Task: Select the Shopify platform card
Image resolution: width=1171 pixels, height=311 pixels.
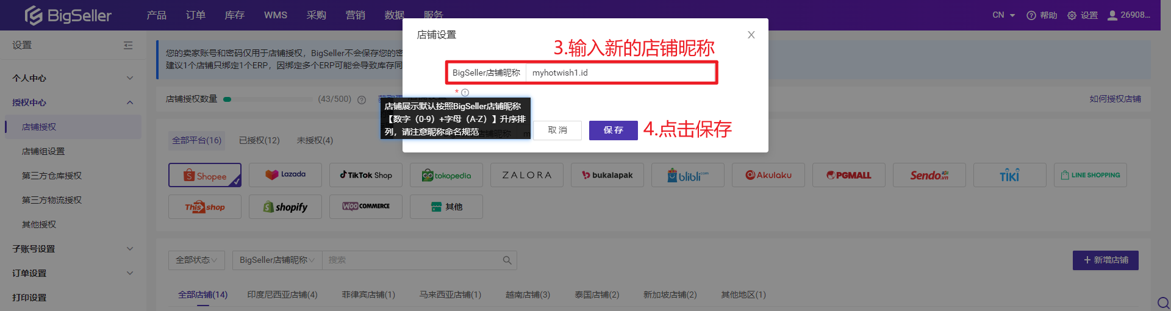Action: [285, 207]
